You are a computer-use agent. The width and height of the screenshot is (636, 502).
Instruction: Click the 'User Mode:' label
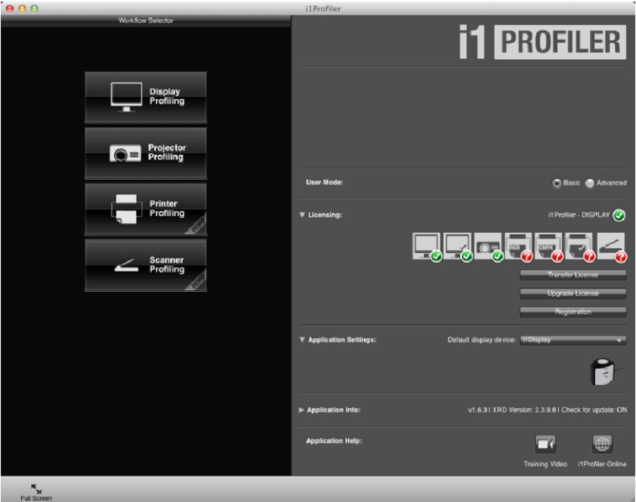coord(324,182)
